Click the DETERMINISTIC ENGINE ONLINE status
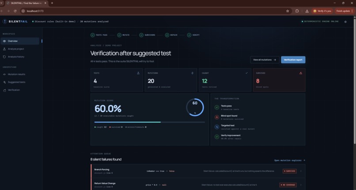The image size is (356, 190). click(x=320, y=22)
